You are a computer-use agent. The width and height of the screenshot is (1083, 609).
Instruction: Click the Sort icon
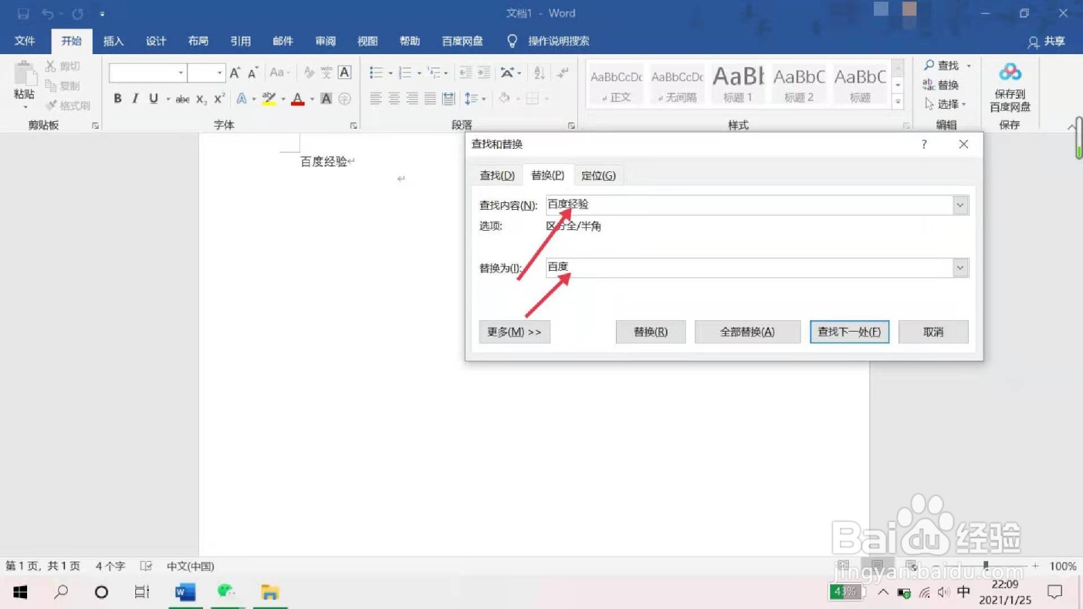click(x=539, y=72)
